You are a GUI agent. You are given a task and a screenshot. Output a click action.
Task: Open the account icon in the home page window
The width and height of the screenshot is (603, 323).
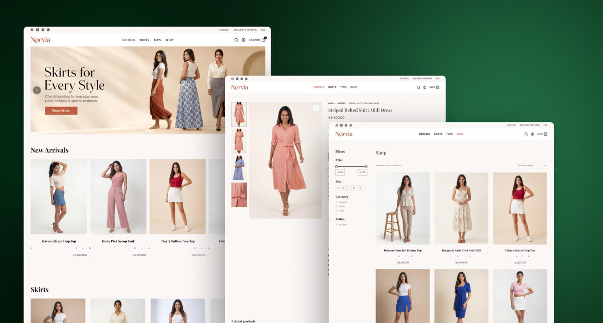(244, 40)
